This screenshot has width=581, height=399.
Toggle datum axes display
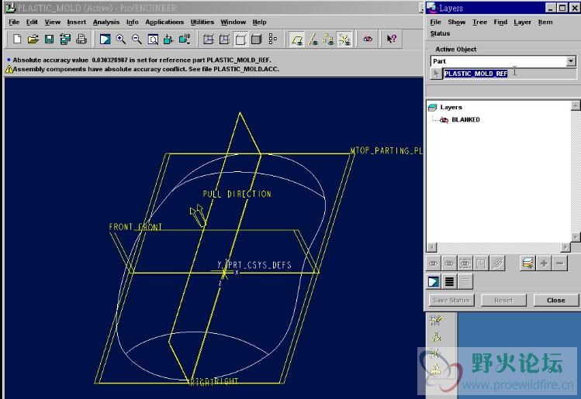point(313,39)
